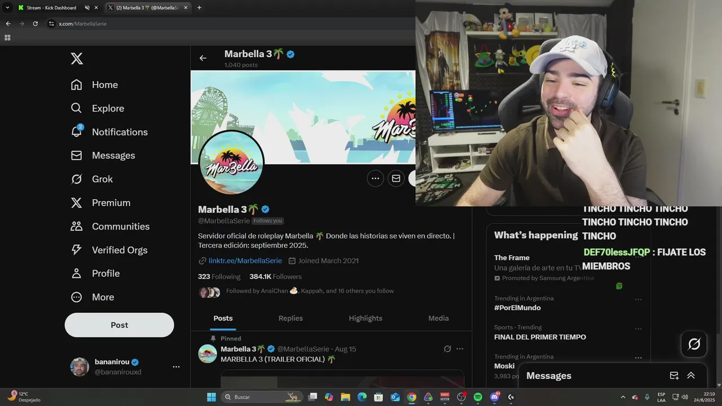
Task: Switch to Stream - Kick Dashboard tab
Action: [x=51, y=8]
